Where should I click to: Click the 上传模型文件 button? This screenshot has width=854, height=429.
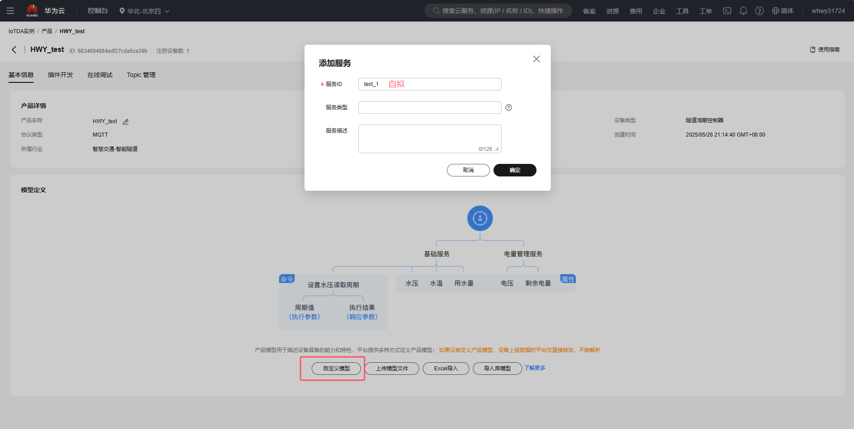point(392,369)
